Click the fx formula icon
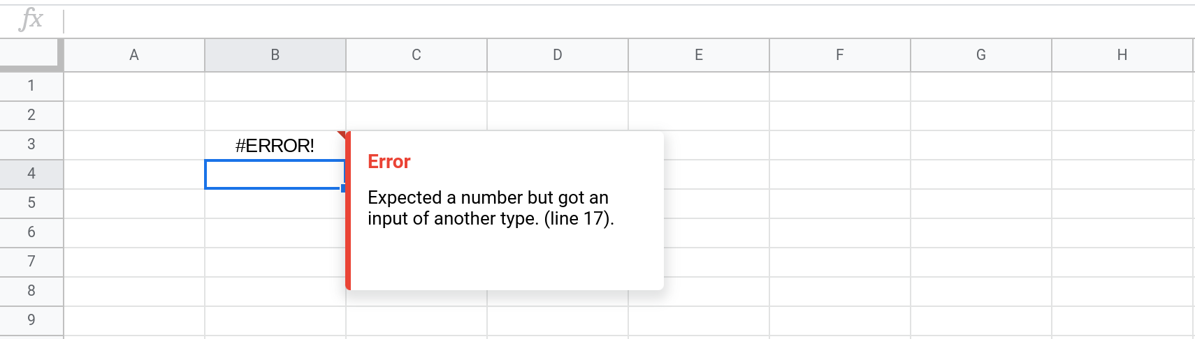Viewport: 1195px width, 339px height. tap(31, 20)
